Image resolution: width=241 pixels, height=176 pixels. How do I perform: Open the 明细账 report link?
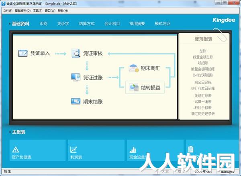[203, 63]
